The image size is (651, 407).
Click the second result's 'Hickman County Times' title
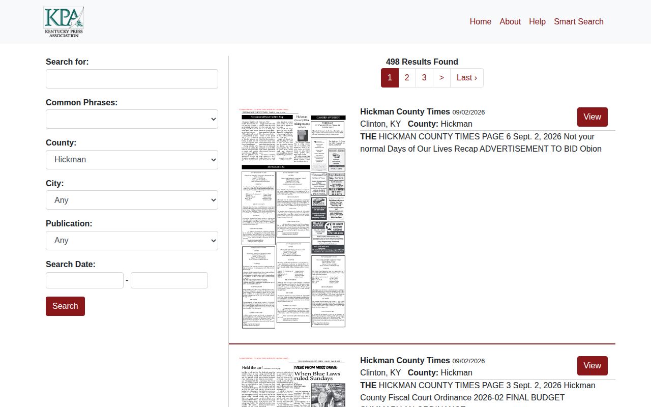[405, 360]
